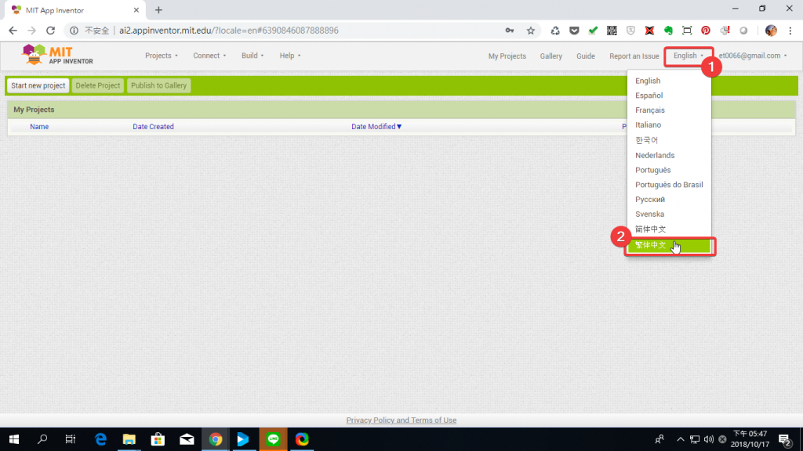803x451 pixels.
Task: Open Privacy Policy and Terms of Use
Action: [x=401, y=420]
